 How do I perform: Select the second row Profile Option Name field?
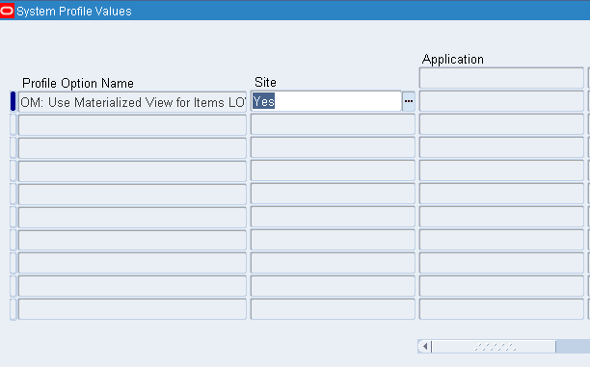point(132,125)
